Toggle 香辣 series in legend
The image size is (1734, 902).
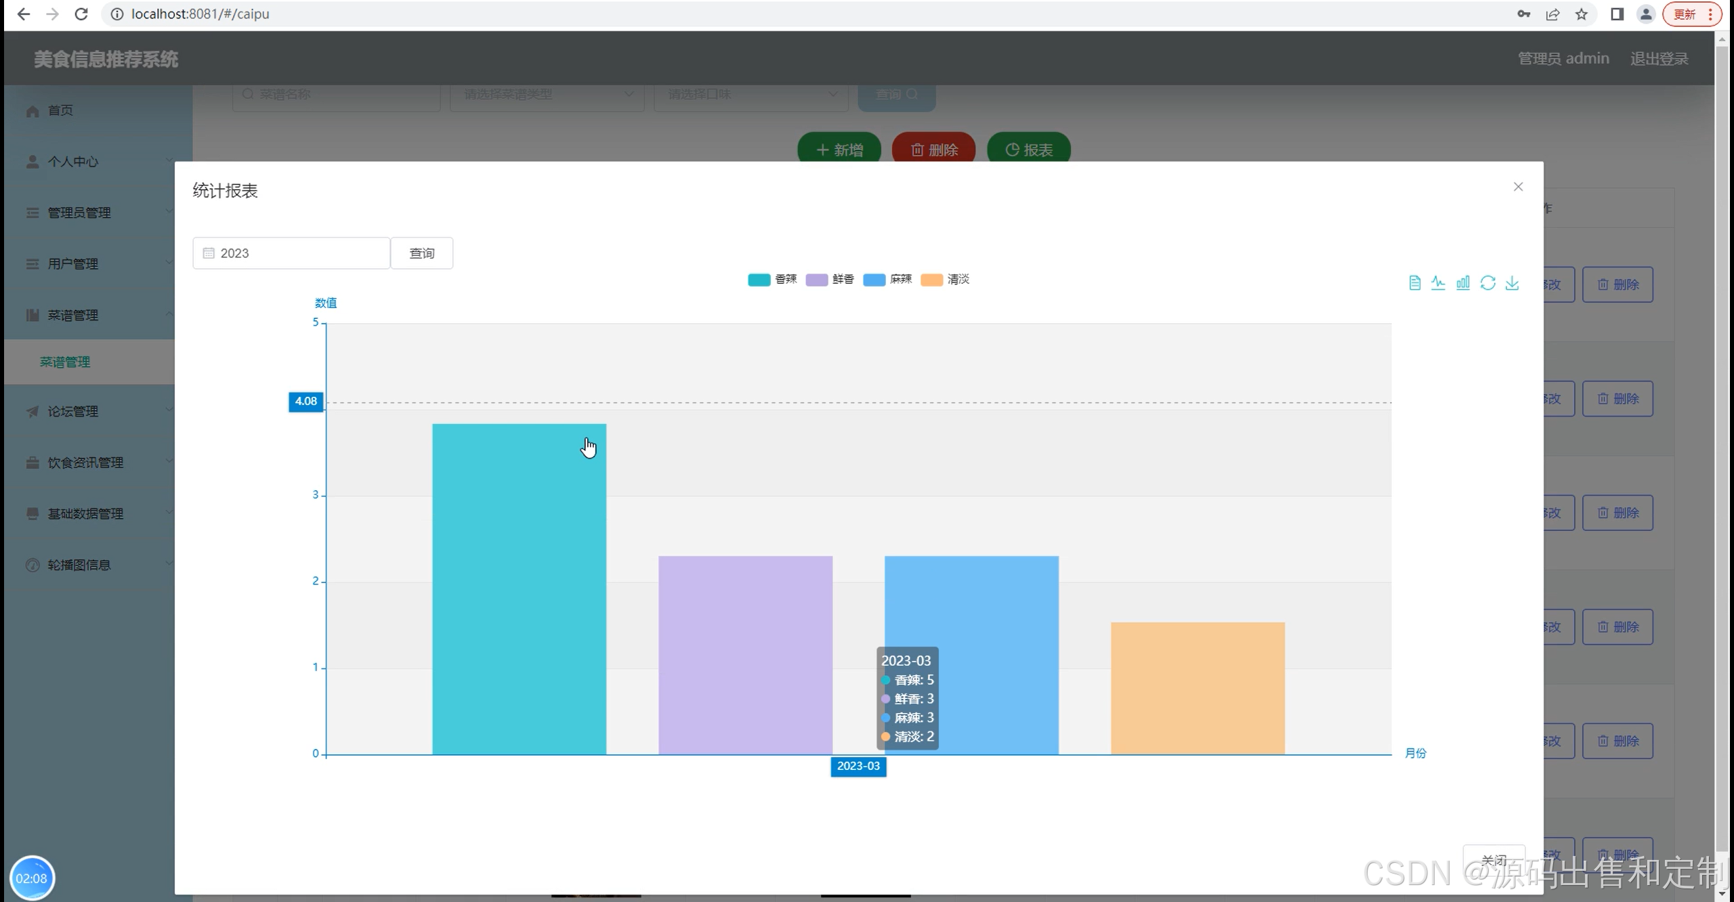pos(785,280)
